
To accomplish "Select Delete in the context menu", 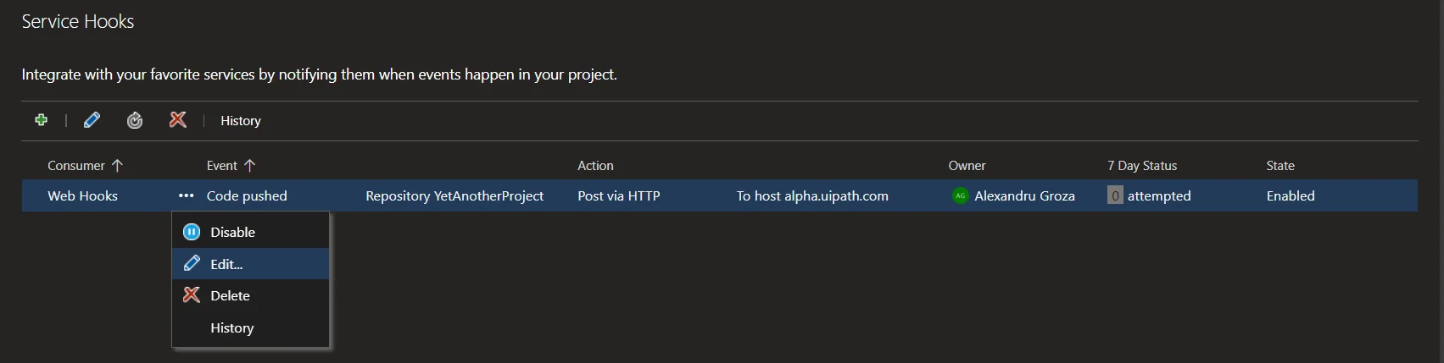I will pyautogui.click(x=230, y=296).
